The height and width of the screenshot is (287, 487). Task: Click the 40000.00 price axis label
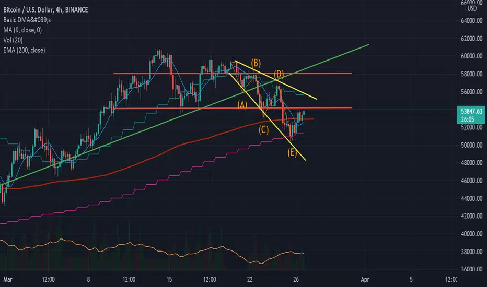(471, 234)
